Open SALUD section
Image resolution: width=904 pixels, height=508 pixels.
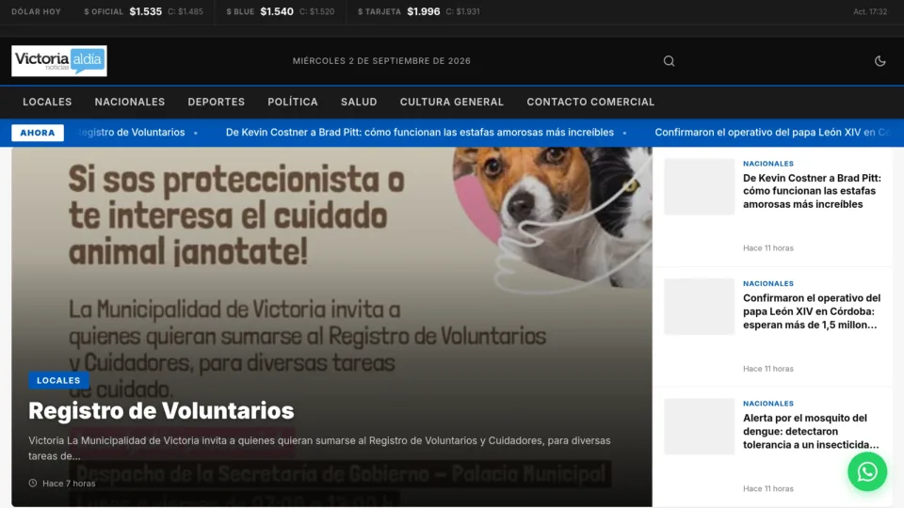pyautogui.click(x=359, y=102)
